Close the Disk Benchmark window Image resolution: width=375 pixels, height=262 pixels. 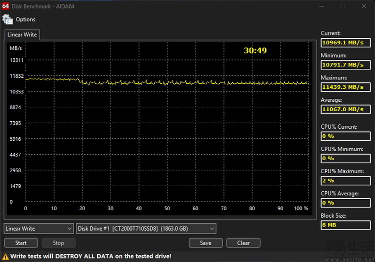coord(363,6)
